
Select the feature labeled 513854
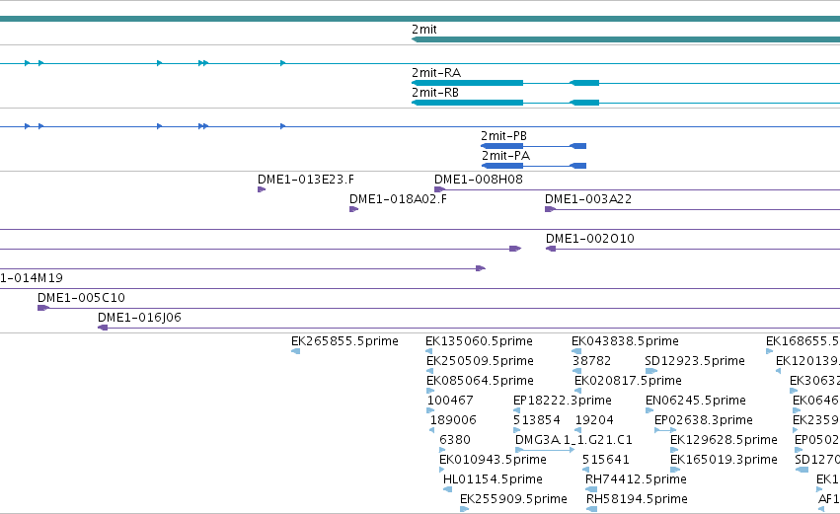pyautogui.click(x=537, y=420)
